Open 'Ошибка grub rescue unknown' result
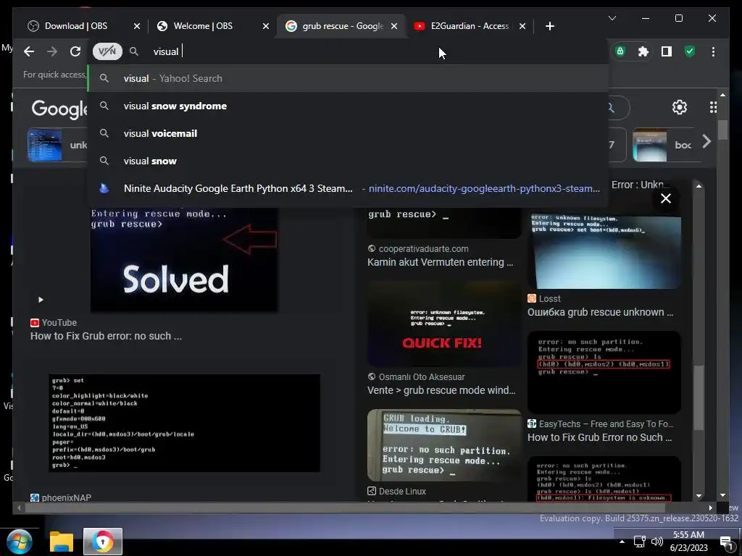 600,312
